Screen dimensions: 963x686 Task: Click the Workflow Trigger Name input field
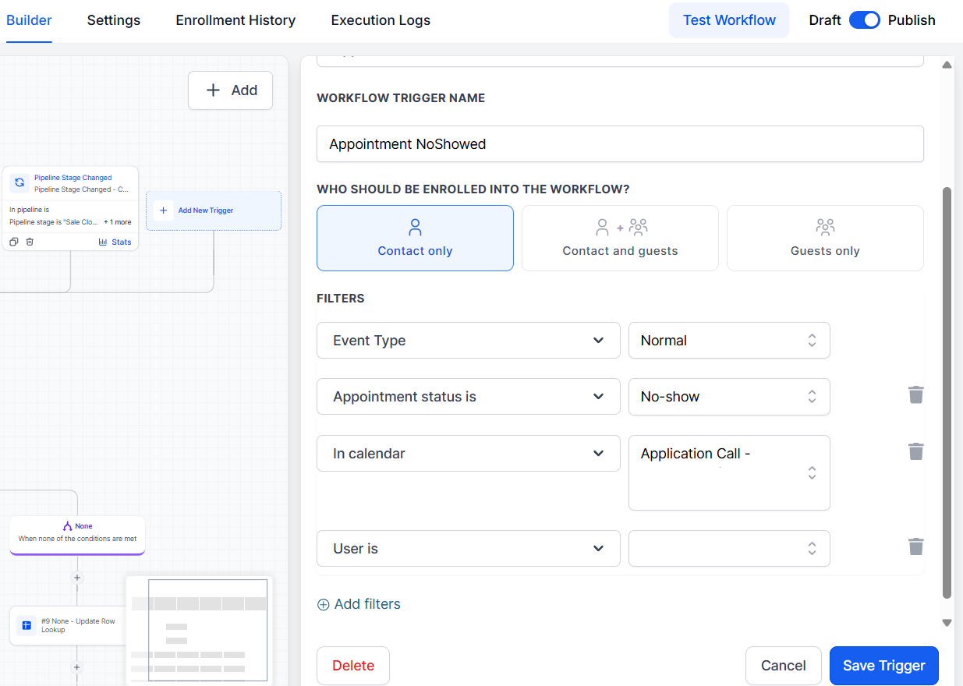pos(620,144)
